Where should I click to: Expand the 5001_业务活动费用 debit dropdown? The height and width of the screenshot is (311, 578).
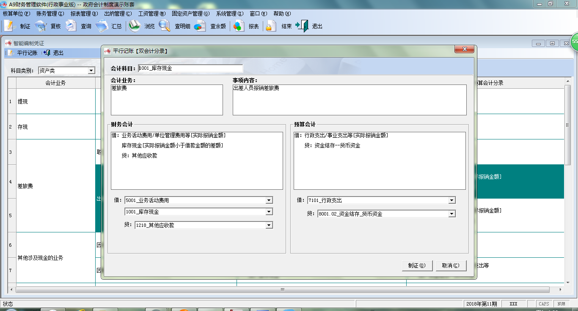click(x=269, y=200)
